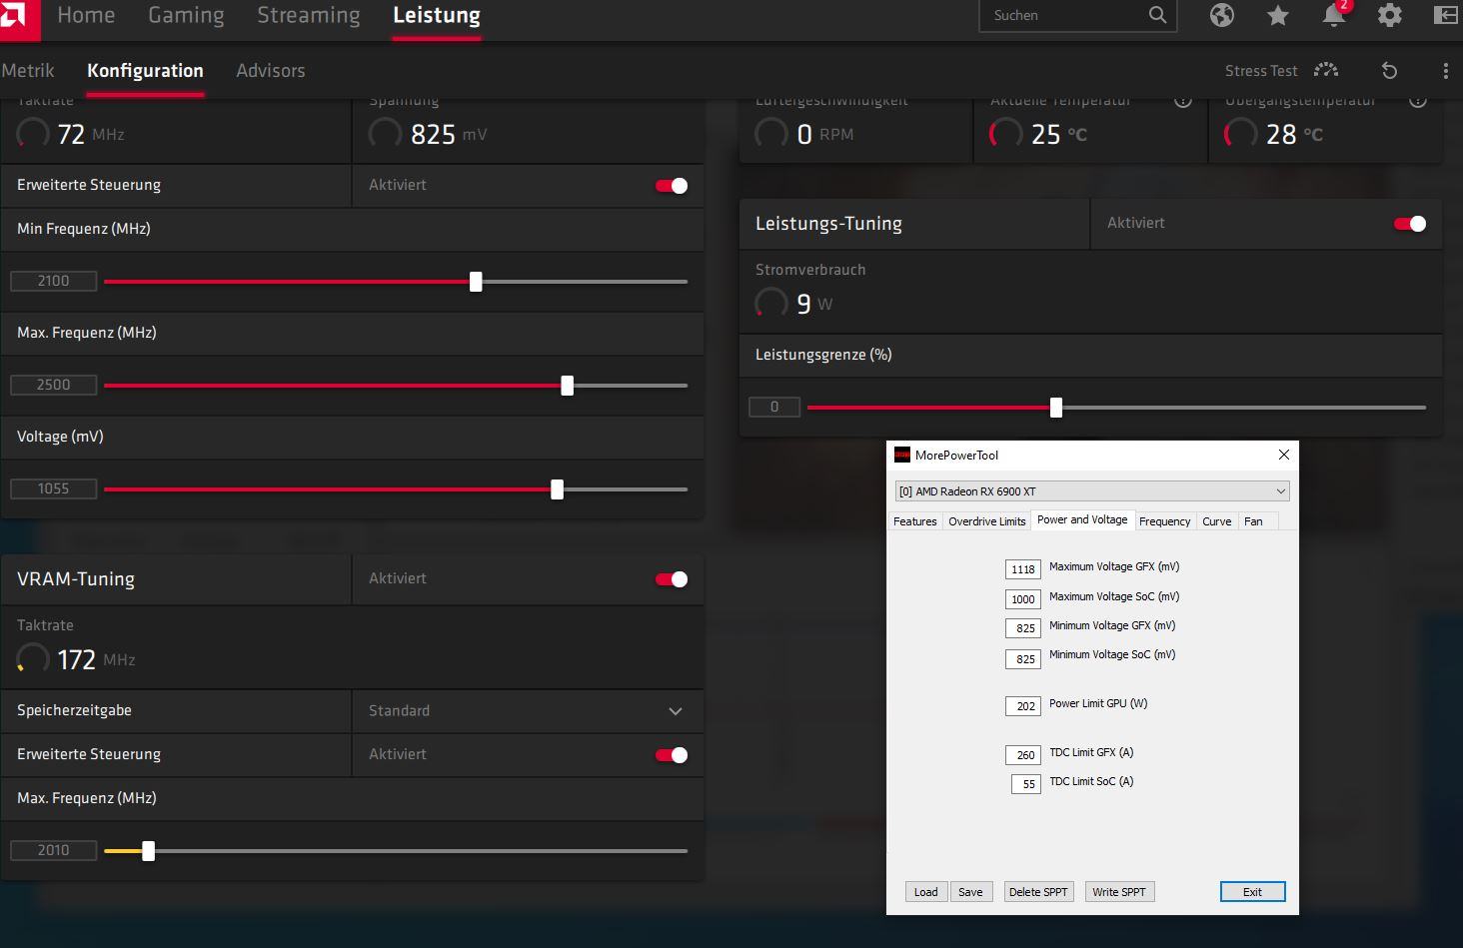1463x948 pixels.
Task: Click the Leistungsgrenze 0 value box
Action: point(774,408)
